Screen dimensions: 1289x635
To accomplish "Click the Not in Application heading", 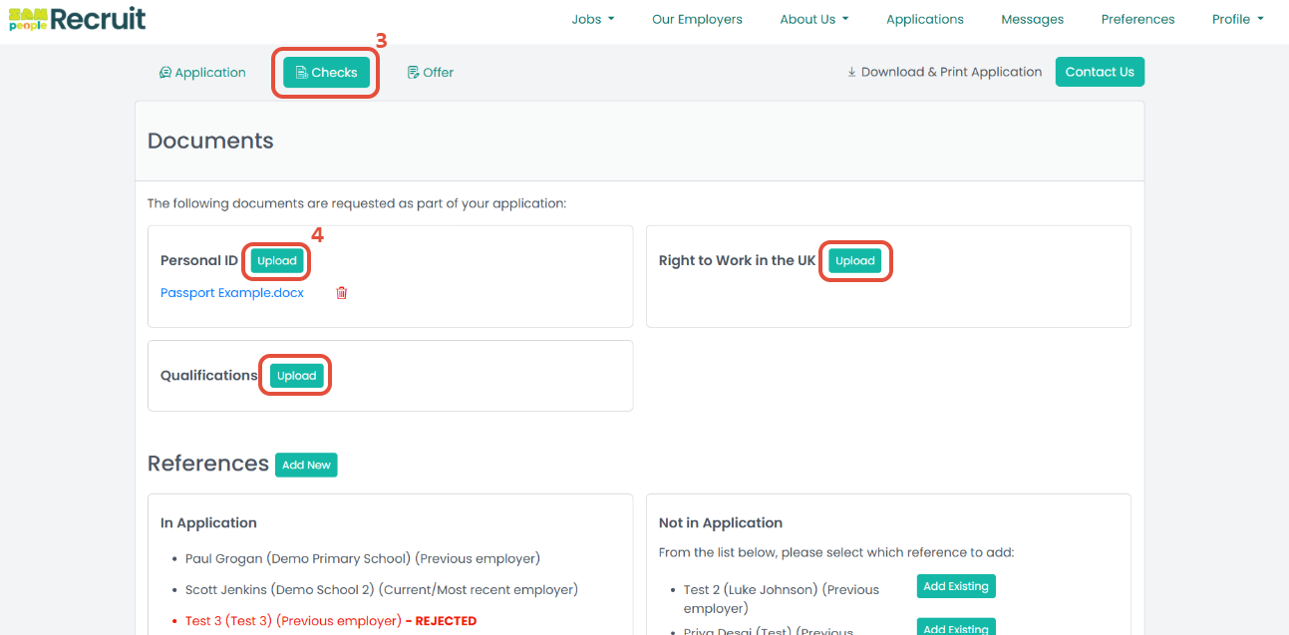I will [x=721, y=522].
